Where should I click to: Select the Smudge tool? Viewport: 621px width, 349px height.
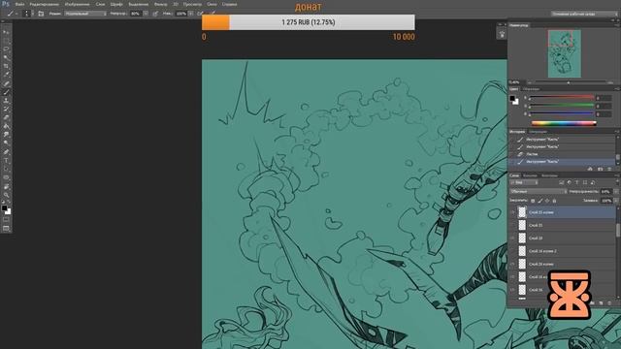[x=6, y=135]
